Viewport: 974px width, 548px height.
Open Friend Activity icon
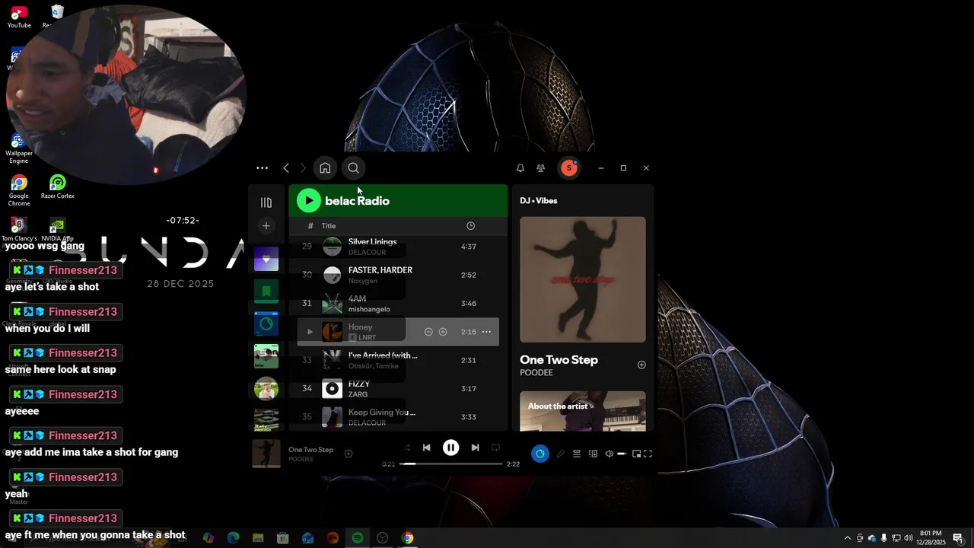541,168
